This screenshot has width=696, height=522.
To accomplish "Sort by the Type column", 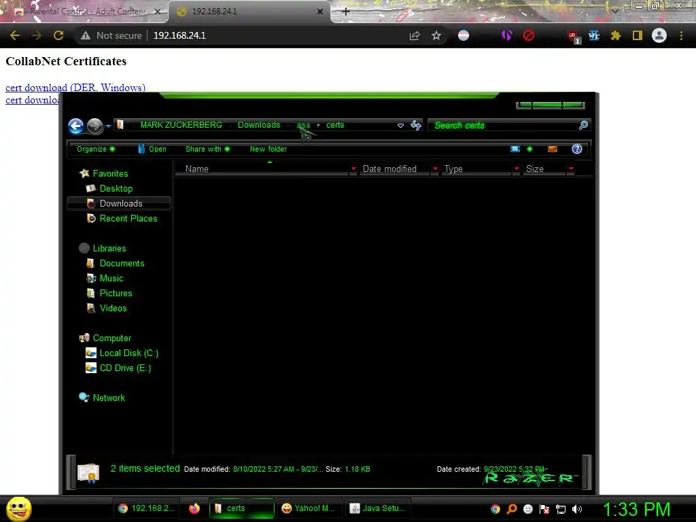I will [x=476, y=169].
